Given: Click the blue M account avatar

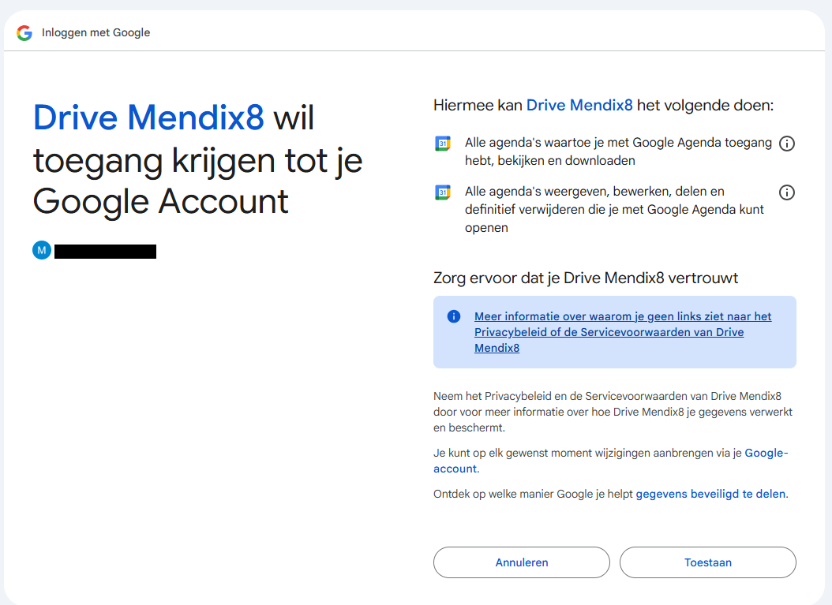Looking at the screenshot, I should [41, 251].
